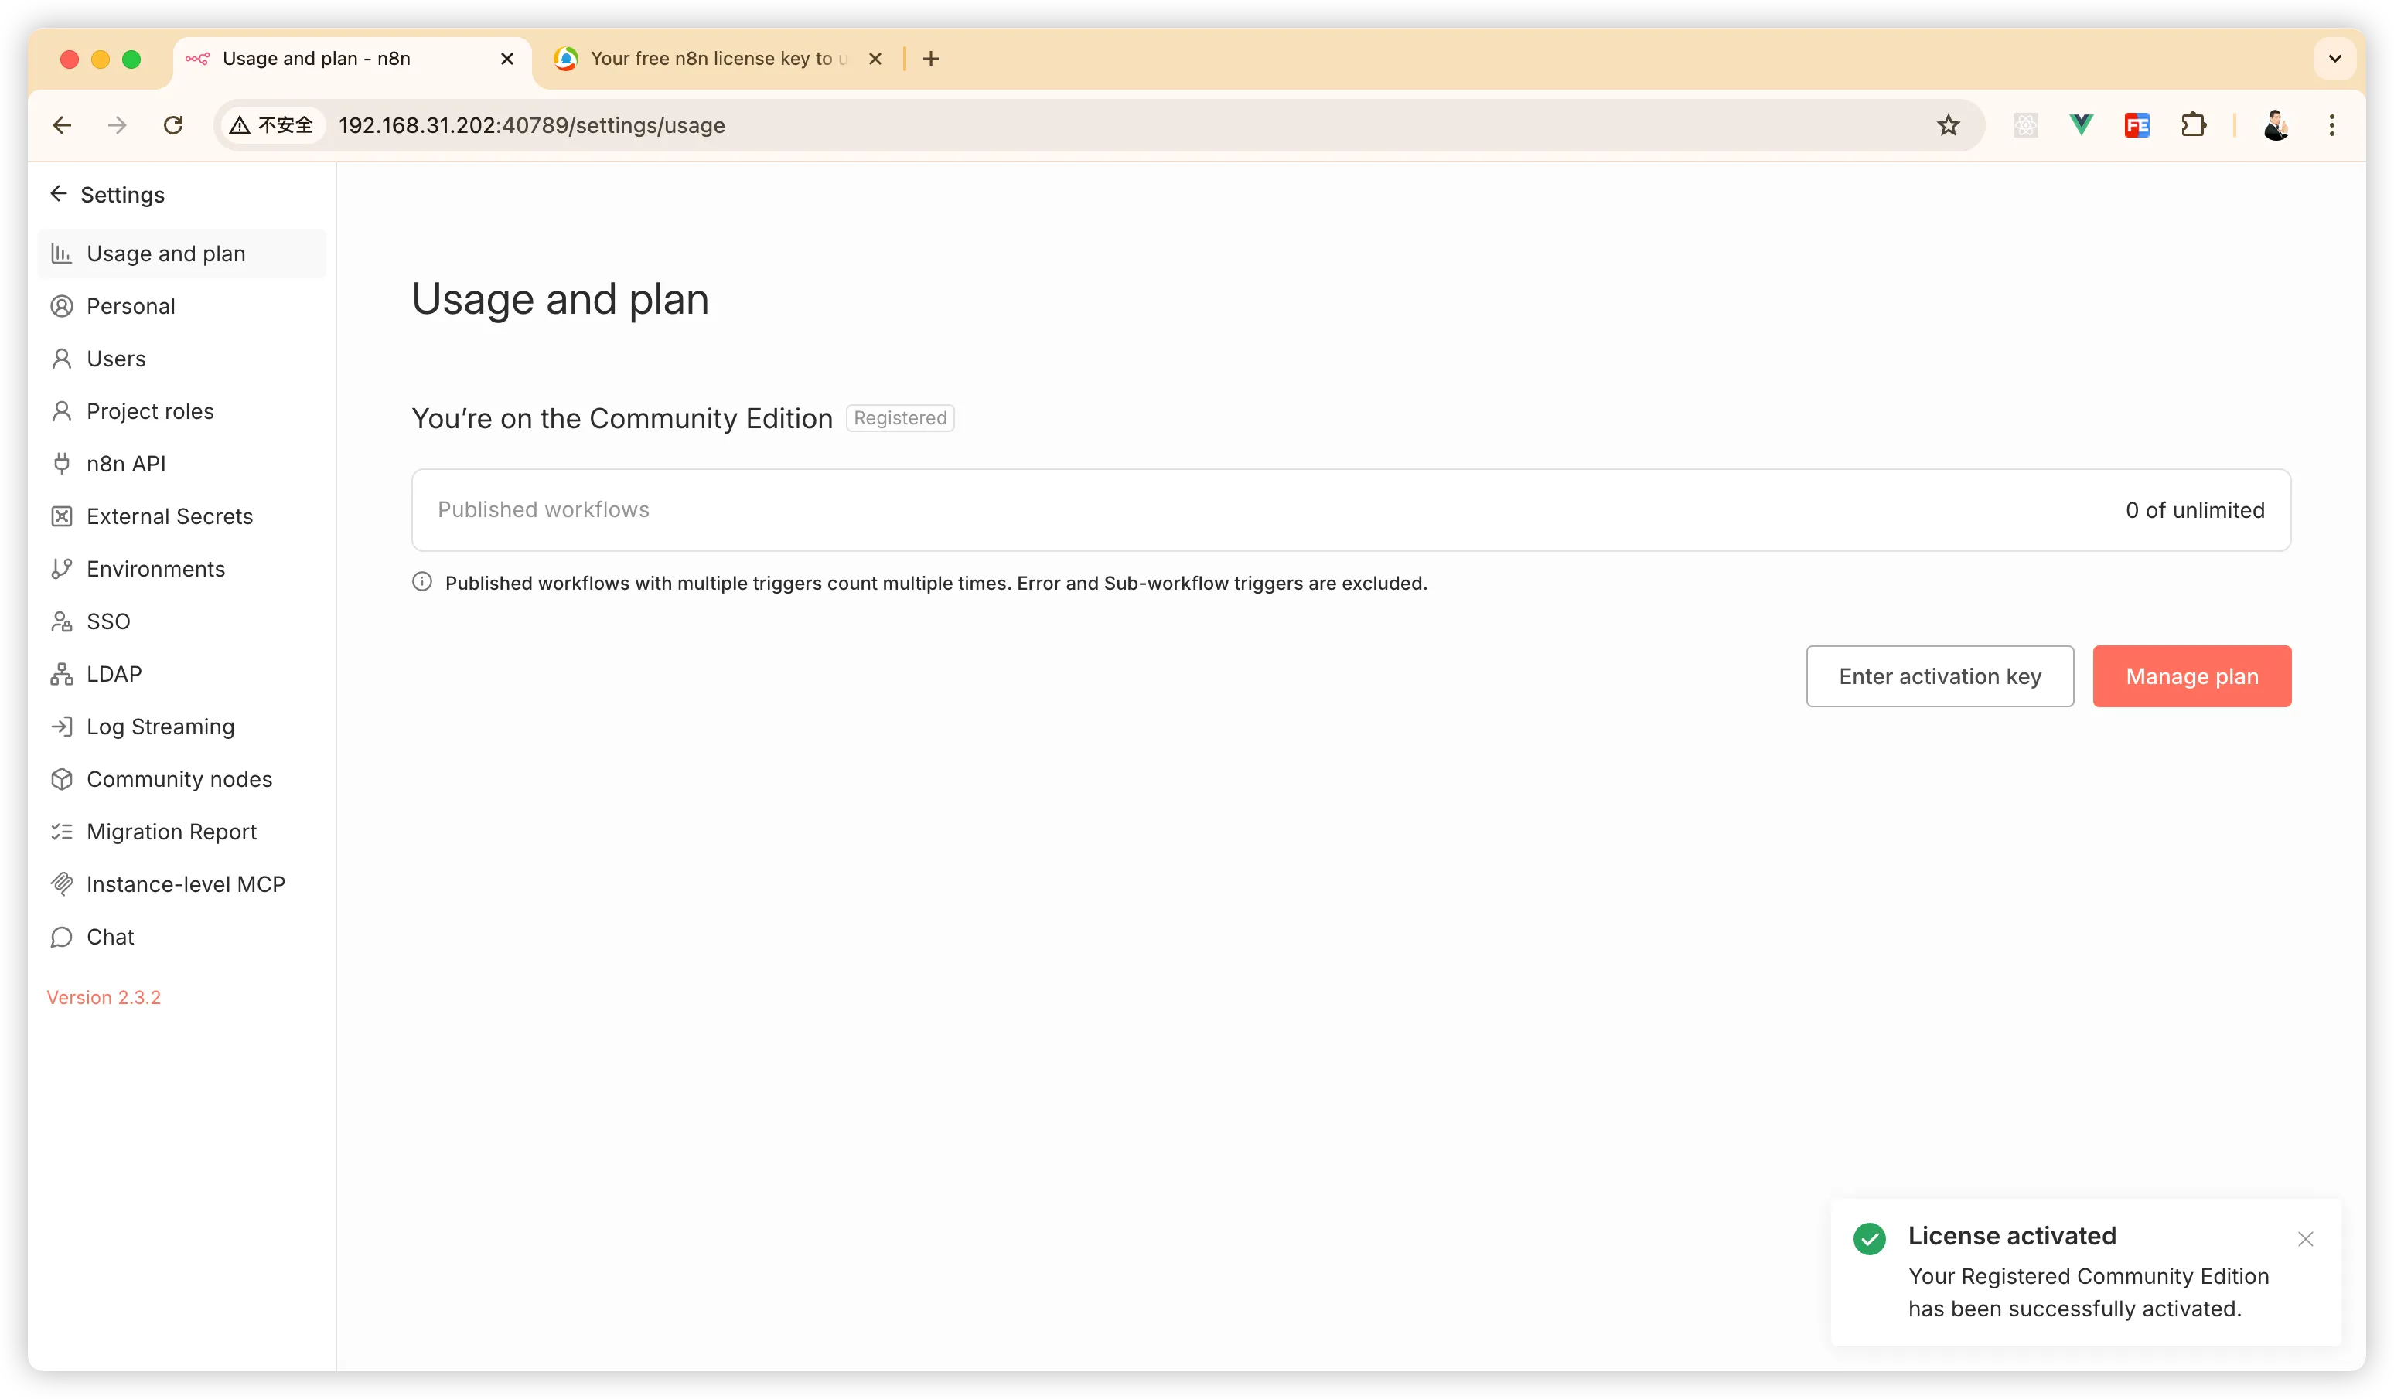Image resolution: width=2394 pixels, height=1399 pixels.
Task: Click the Project roles icon
Action: click(62, 411)
